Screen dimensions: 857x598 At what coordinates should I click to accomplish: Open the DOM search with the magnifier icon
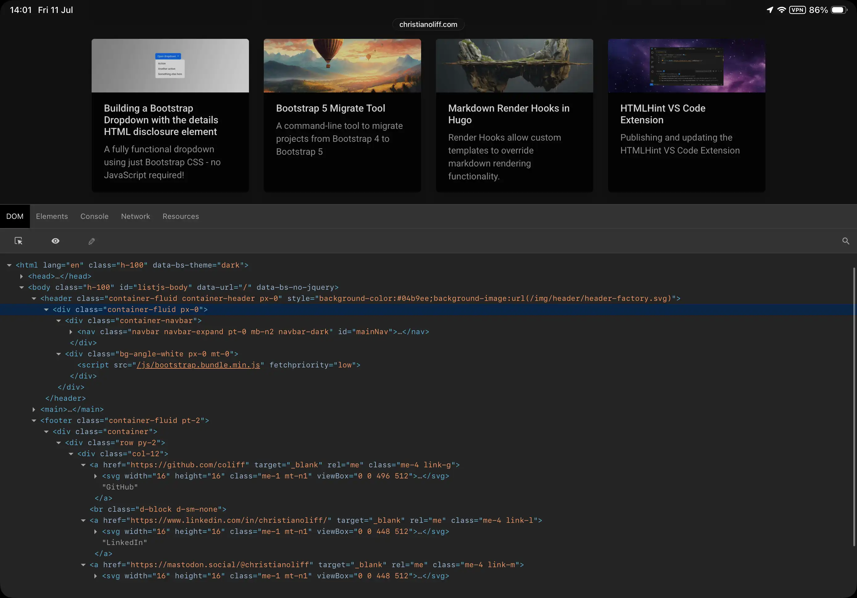point(845,241)
